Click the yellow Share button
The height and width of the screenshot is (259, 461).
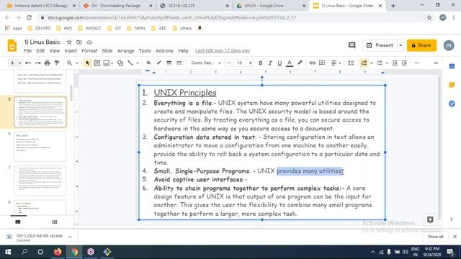click(421, 45)
